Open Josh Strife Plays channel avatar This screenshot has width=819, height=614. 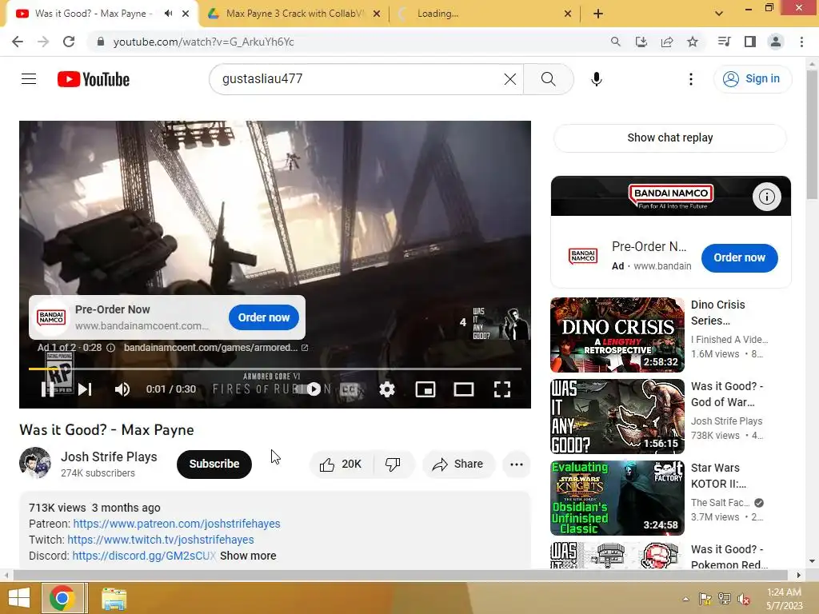pyautogui.click(x=35, y=463)
